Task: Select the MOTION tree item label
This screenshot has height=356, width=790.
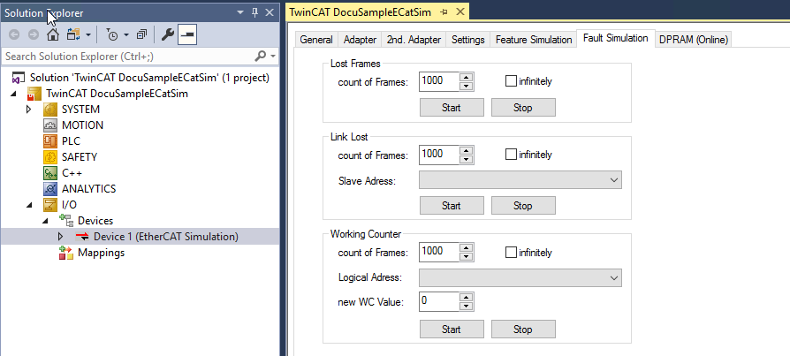Action: click(83, 125)
